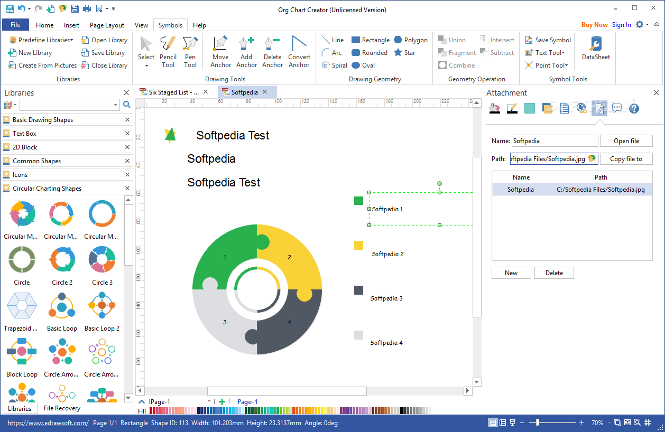This screenshot has width=665, height=432.
Task: Click Fit to Page icon in status bar
Action: (x=617, y=423)
